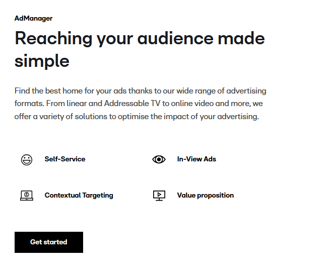Click the monitor play Value proposition icon
This screenshot has height=275, width=334.
pos(159,196)
